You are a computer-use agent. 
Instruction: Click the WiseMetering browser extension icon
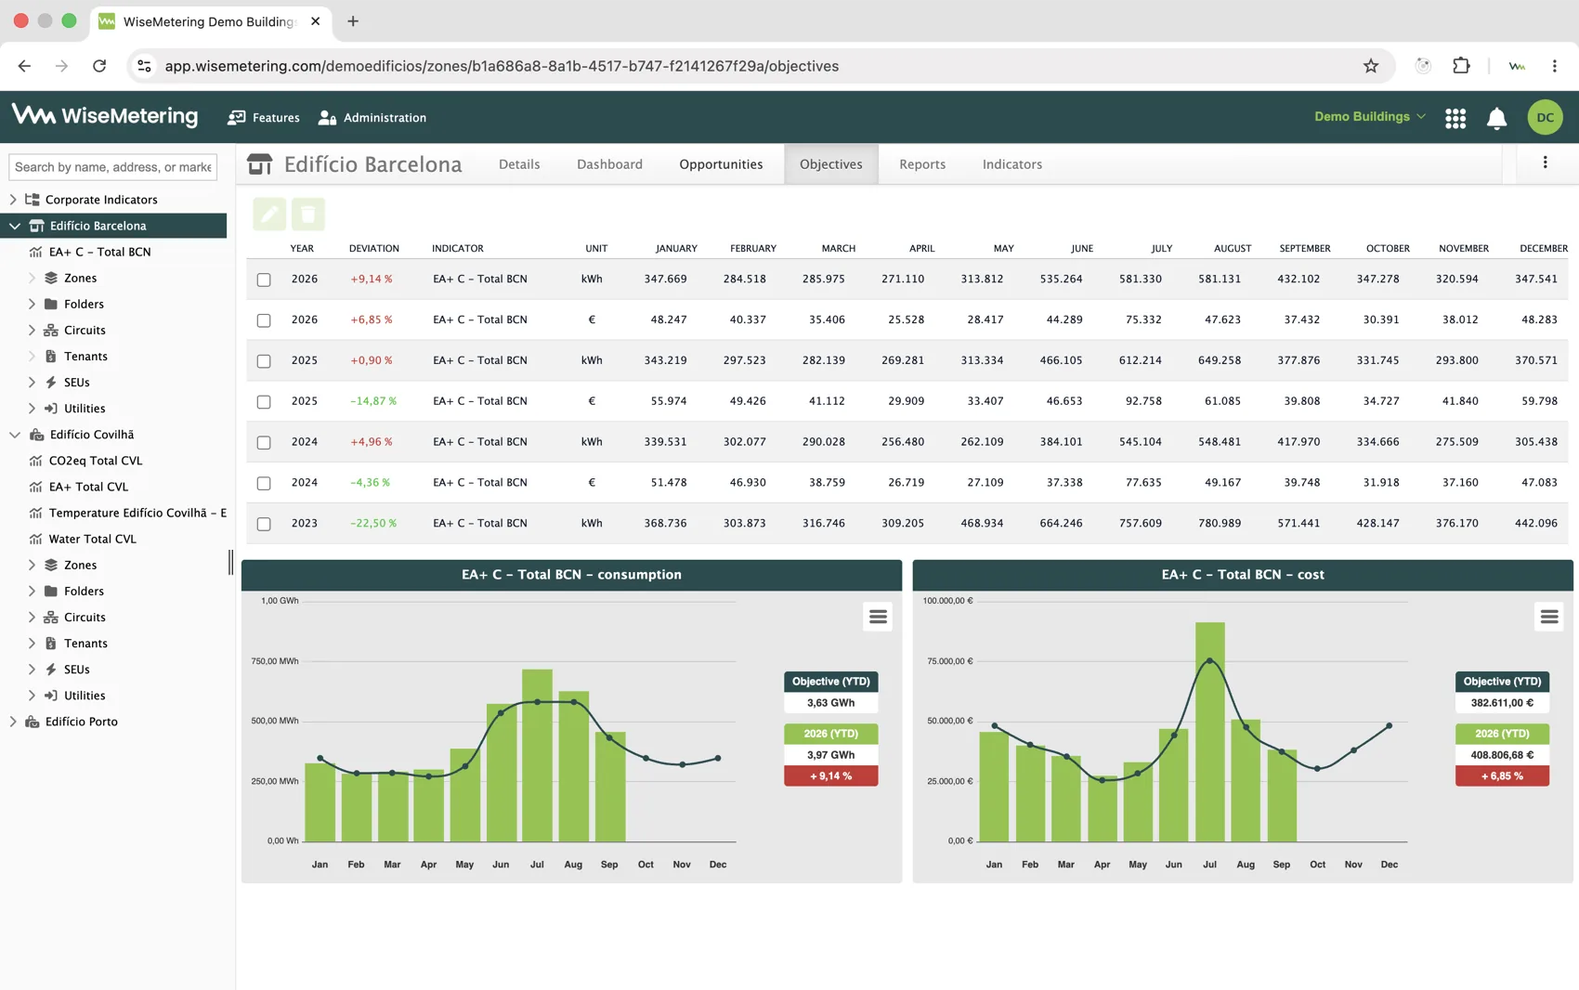1517,66
